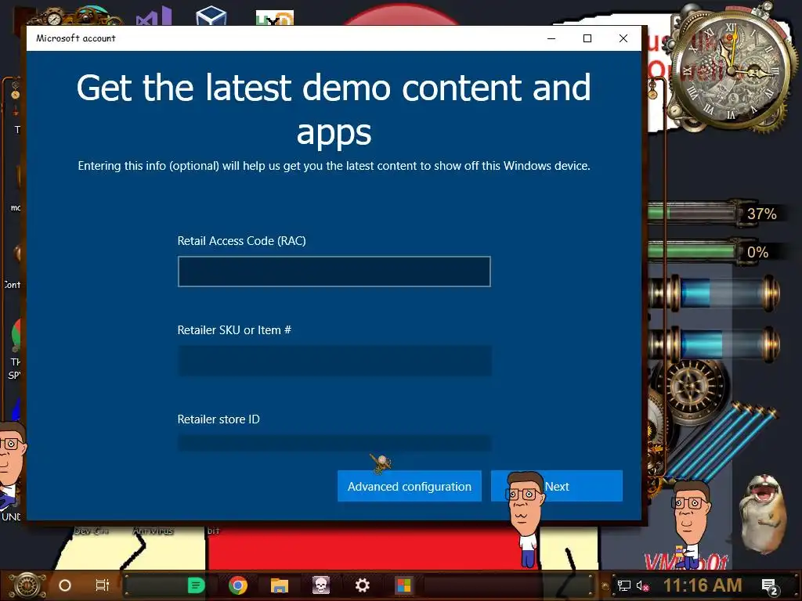Click the 37% meter gadget
Image resolution: width=802 pixels, height=601 pixels.
(715, 213)
